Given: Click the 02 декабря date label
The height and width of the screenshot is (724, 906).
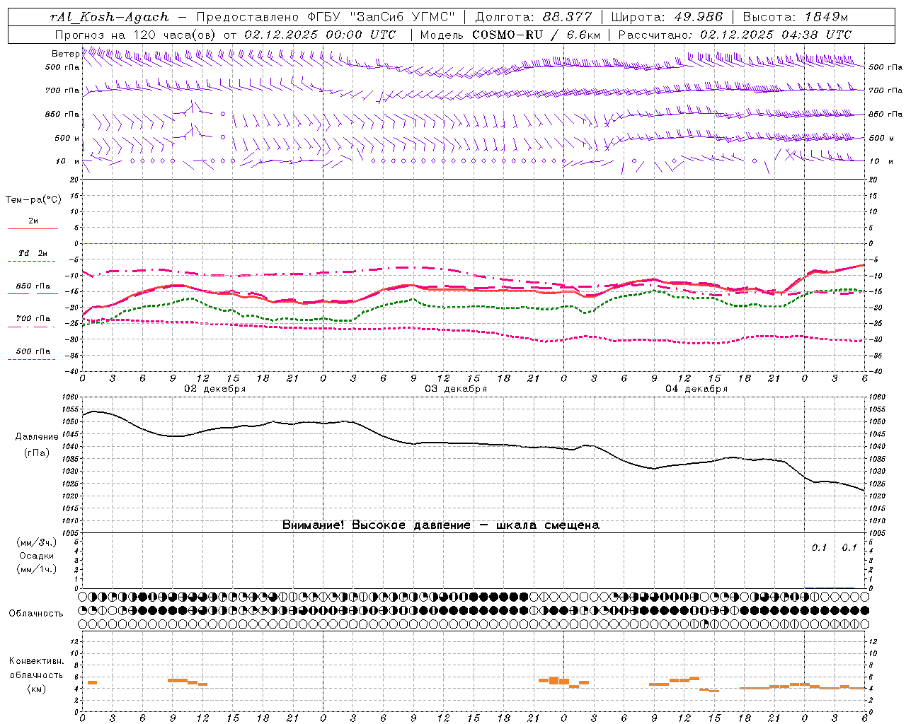Looking at the screenshot, I should click(215, 389).
